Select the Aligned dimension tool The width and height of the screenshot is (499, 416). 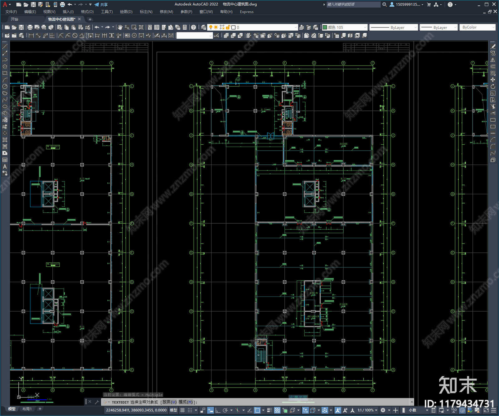(x=38, y=36)
